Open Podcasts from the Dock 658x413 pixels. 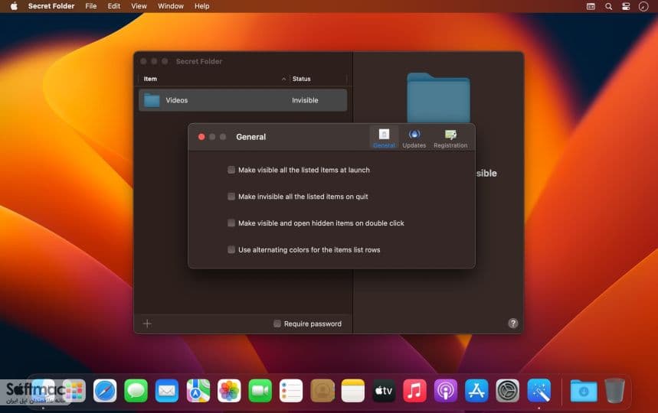pyautogui.click(x=446, y=391)
